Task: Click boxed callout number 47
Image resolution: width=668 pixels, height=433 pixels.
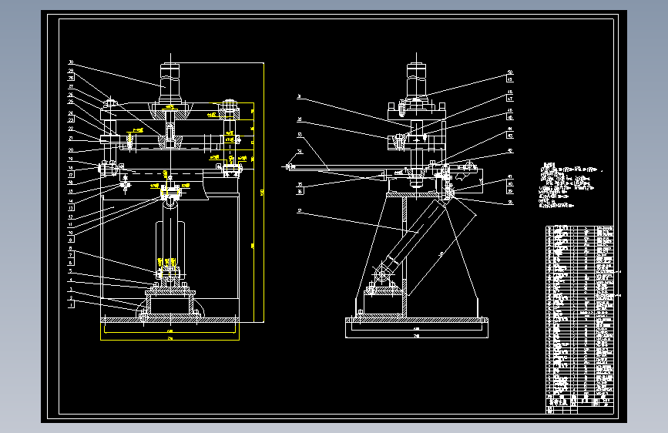Action: point(510,99)
